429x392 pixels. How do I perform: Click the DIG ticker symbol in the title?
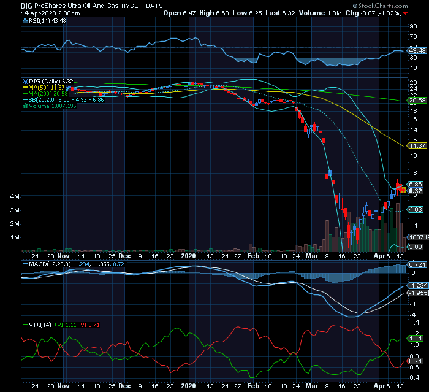(x=26, y=6)
